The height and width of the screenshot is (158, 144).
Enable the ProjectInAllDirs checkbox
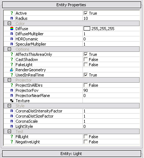point(85,85)
